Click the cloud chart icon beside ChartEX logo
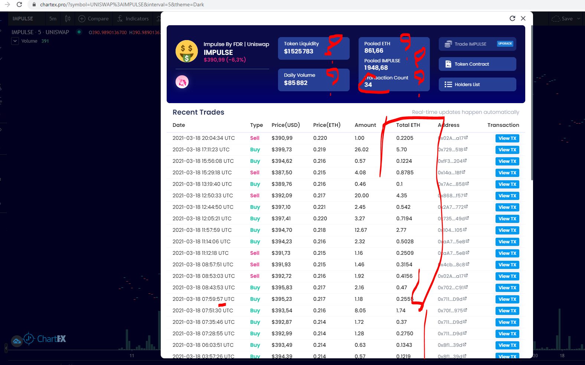 (17, 341)
